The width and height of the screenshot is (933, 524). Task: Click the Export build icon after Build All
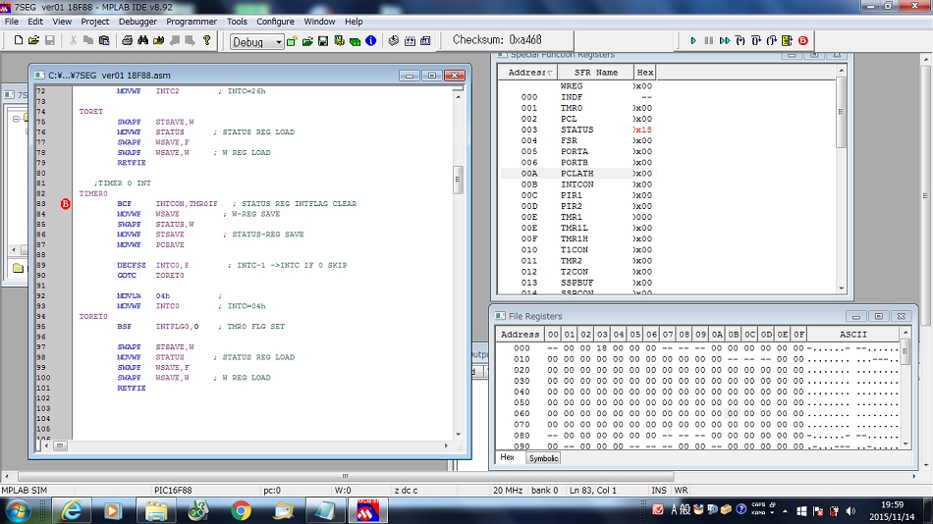[425, 41]
